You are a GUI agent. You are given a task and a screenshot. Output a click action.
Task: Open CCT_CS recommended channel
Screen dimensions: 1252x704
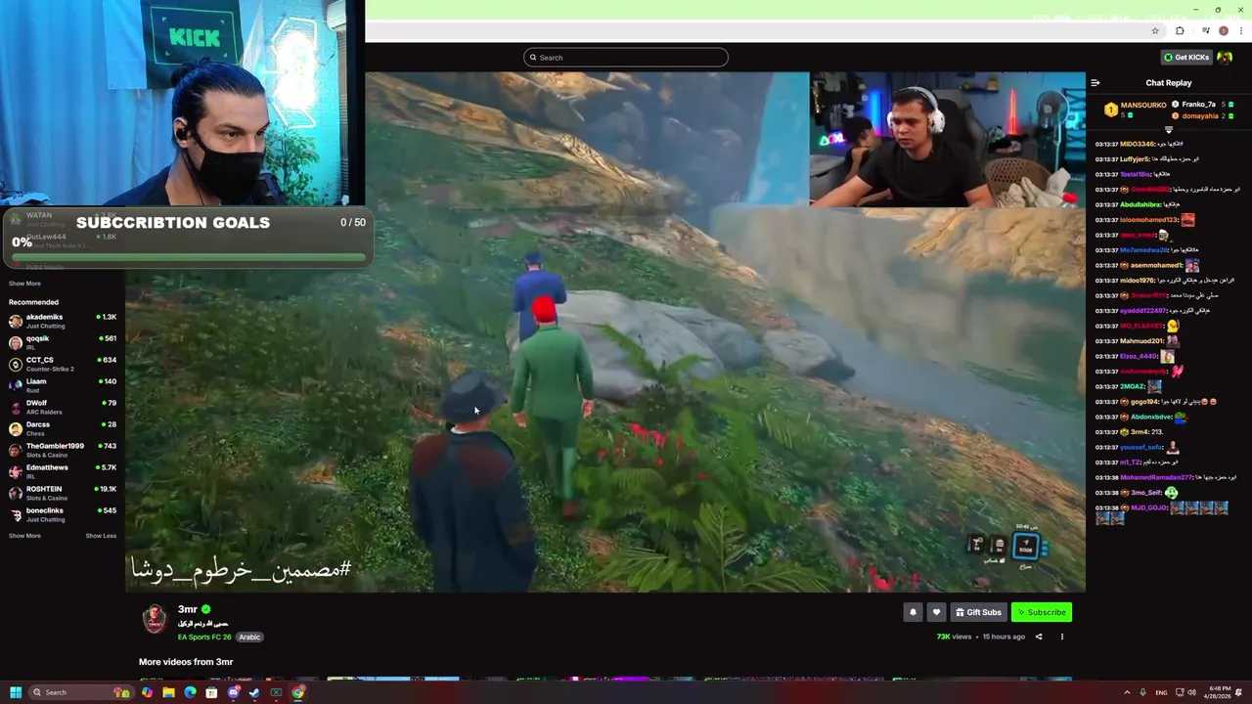point(63,364)
